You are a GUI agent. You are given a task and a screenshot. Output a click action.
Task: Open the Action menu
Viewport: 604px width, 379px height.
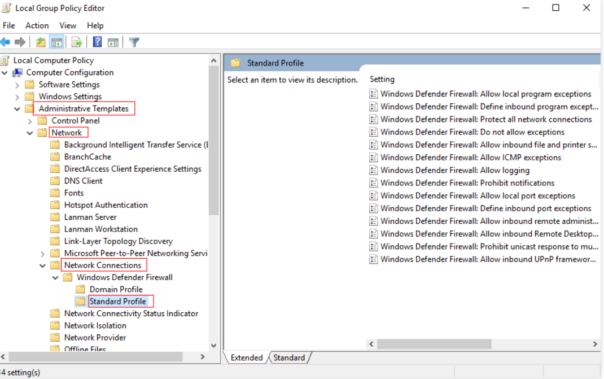coord(37,25)
